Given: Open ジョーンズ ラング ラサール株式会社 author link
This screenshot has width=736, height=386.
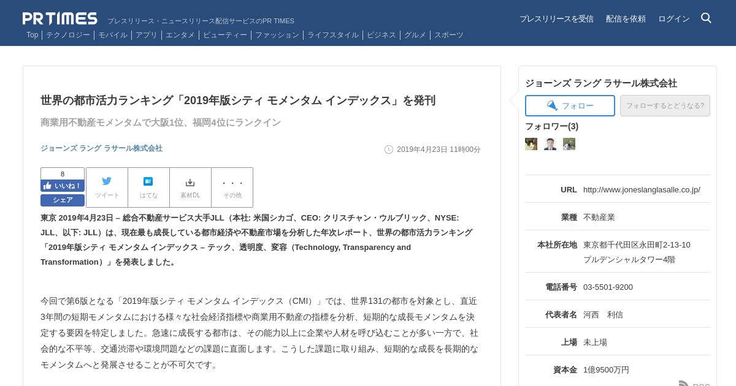Looking at the screenshot, I should coord(102,148).
